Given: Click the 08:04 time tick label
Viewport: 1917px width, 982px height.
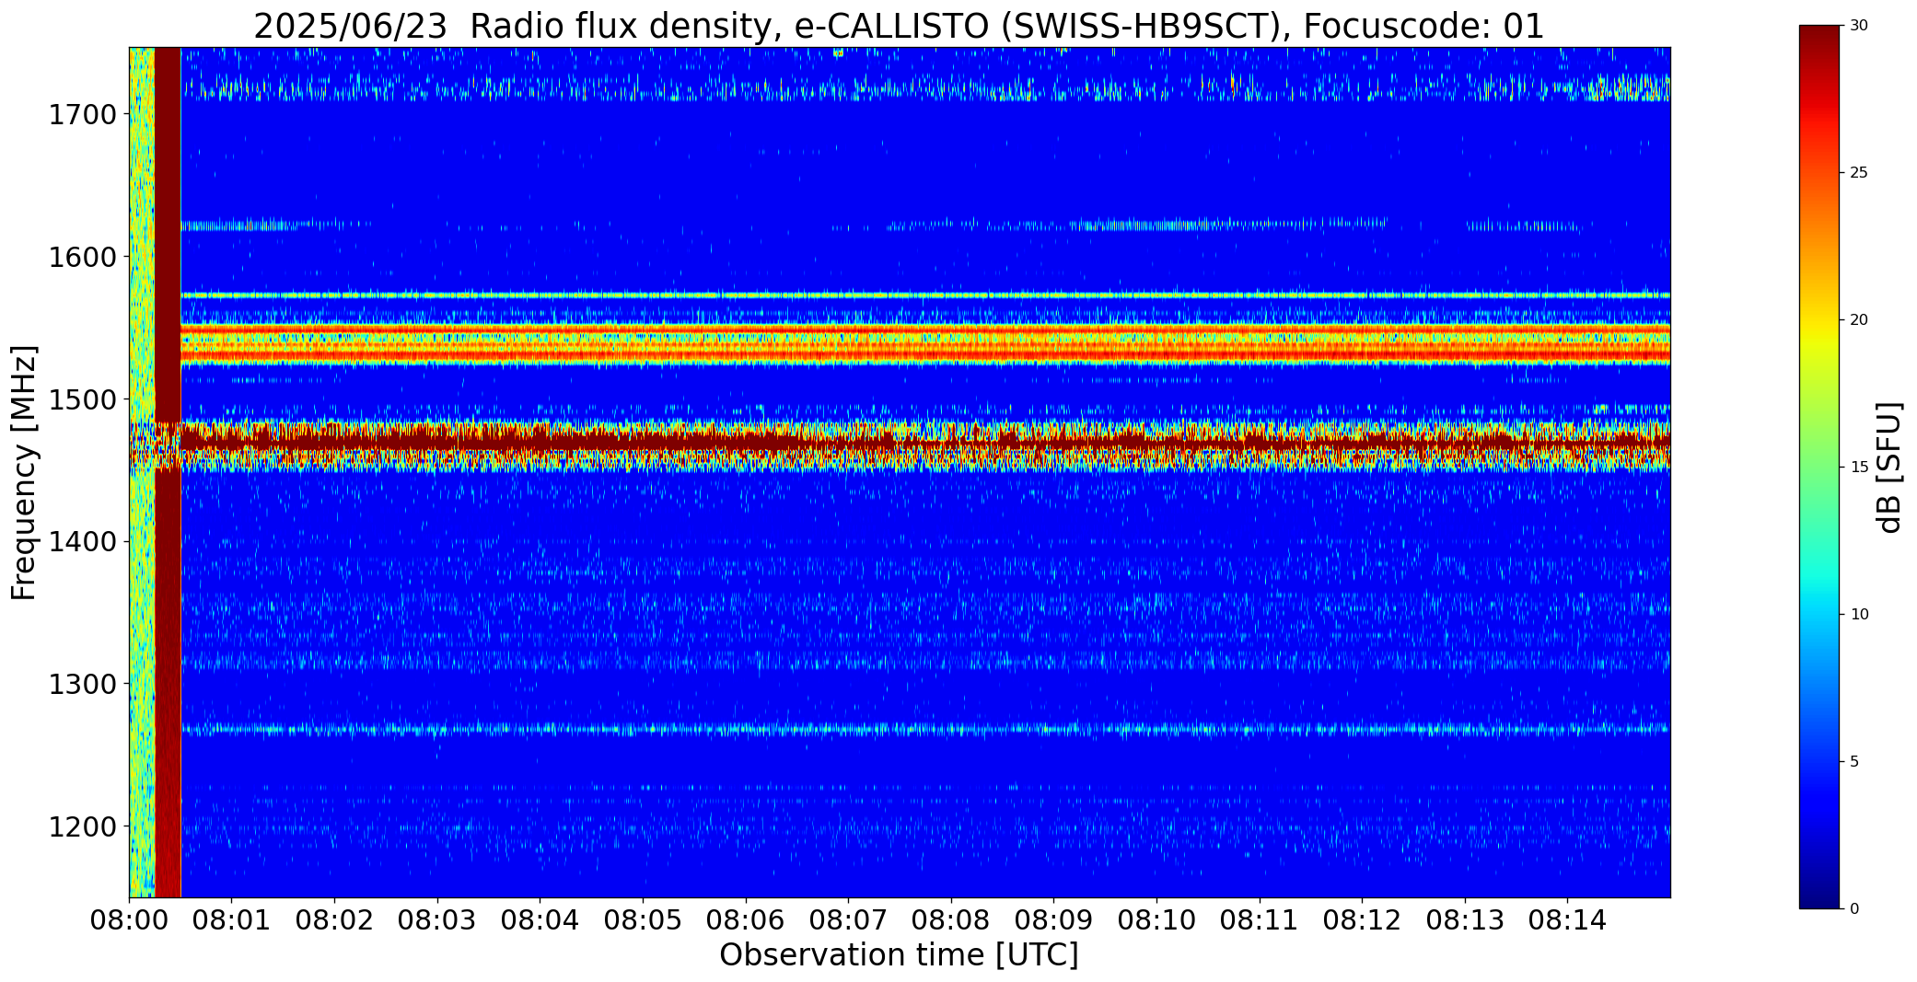Looking at the screenshot, I should click(x=540, y=919).
